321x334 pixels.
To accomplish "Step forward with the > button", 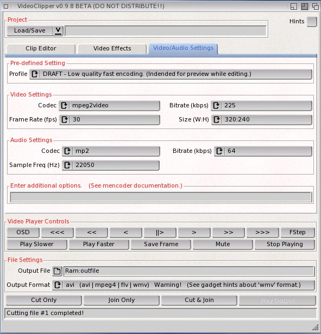I will click(194, 233).
